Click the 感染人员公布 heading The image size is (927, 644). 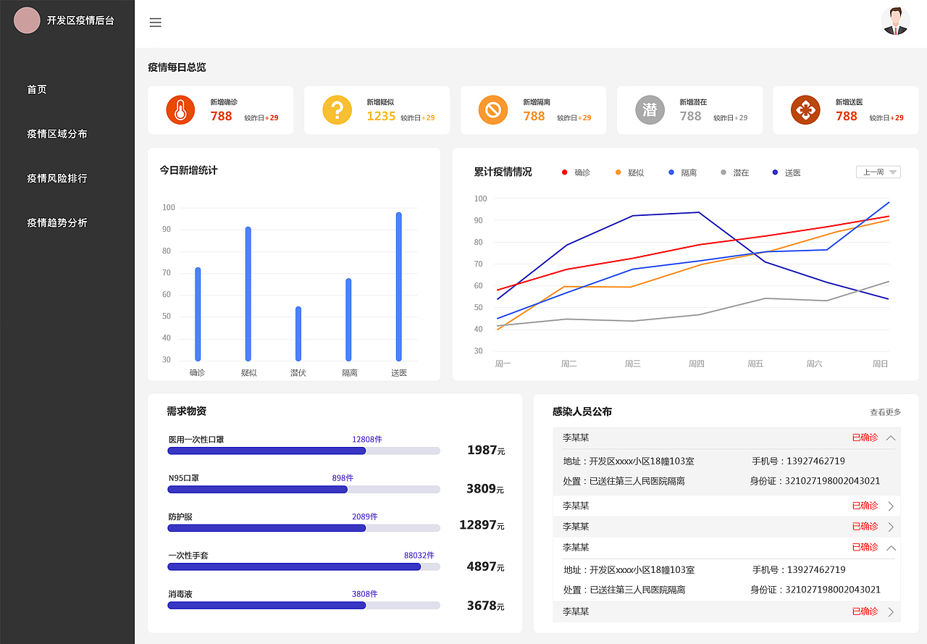[582, 411]
